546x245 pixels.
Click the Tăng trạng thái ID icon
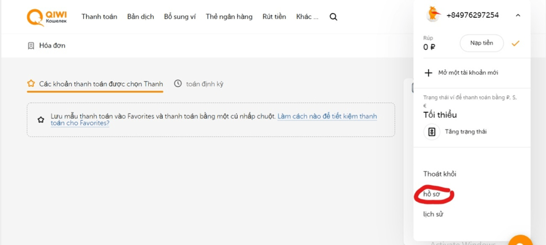[432, 131]
